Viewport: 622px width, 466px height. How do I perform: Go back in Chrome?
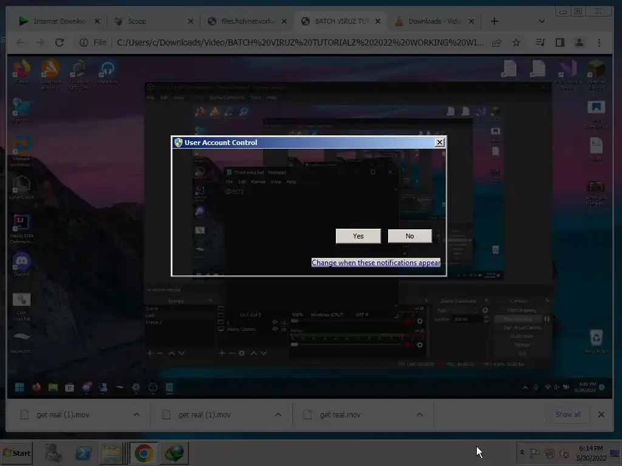click(x=21, y=42)
